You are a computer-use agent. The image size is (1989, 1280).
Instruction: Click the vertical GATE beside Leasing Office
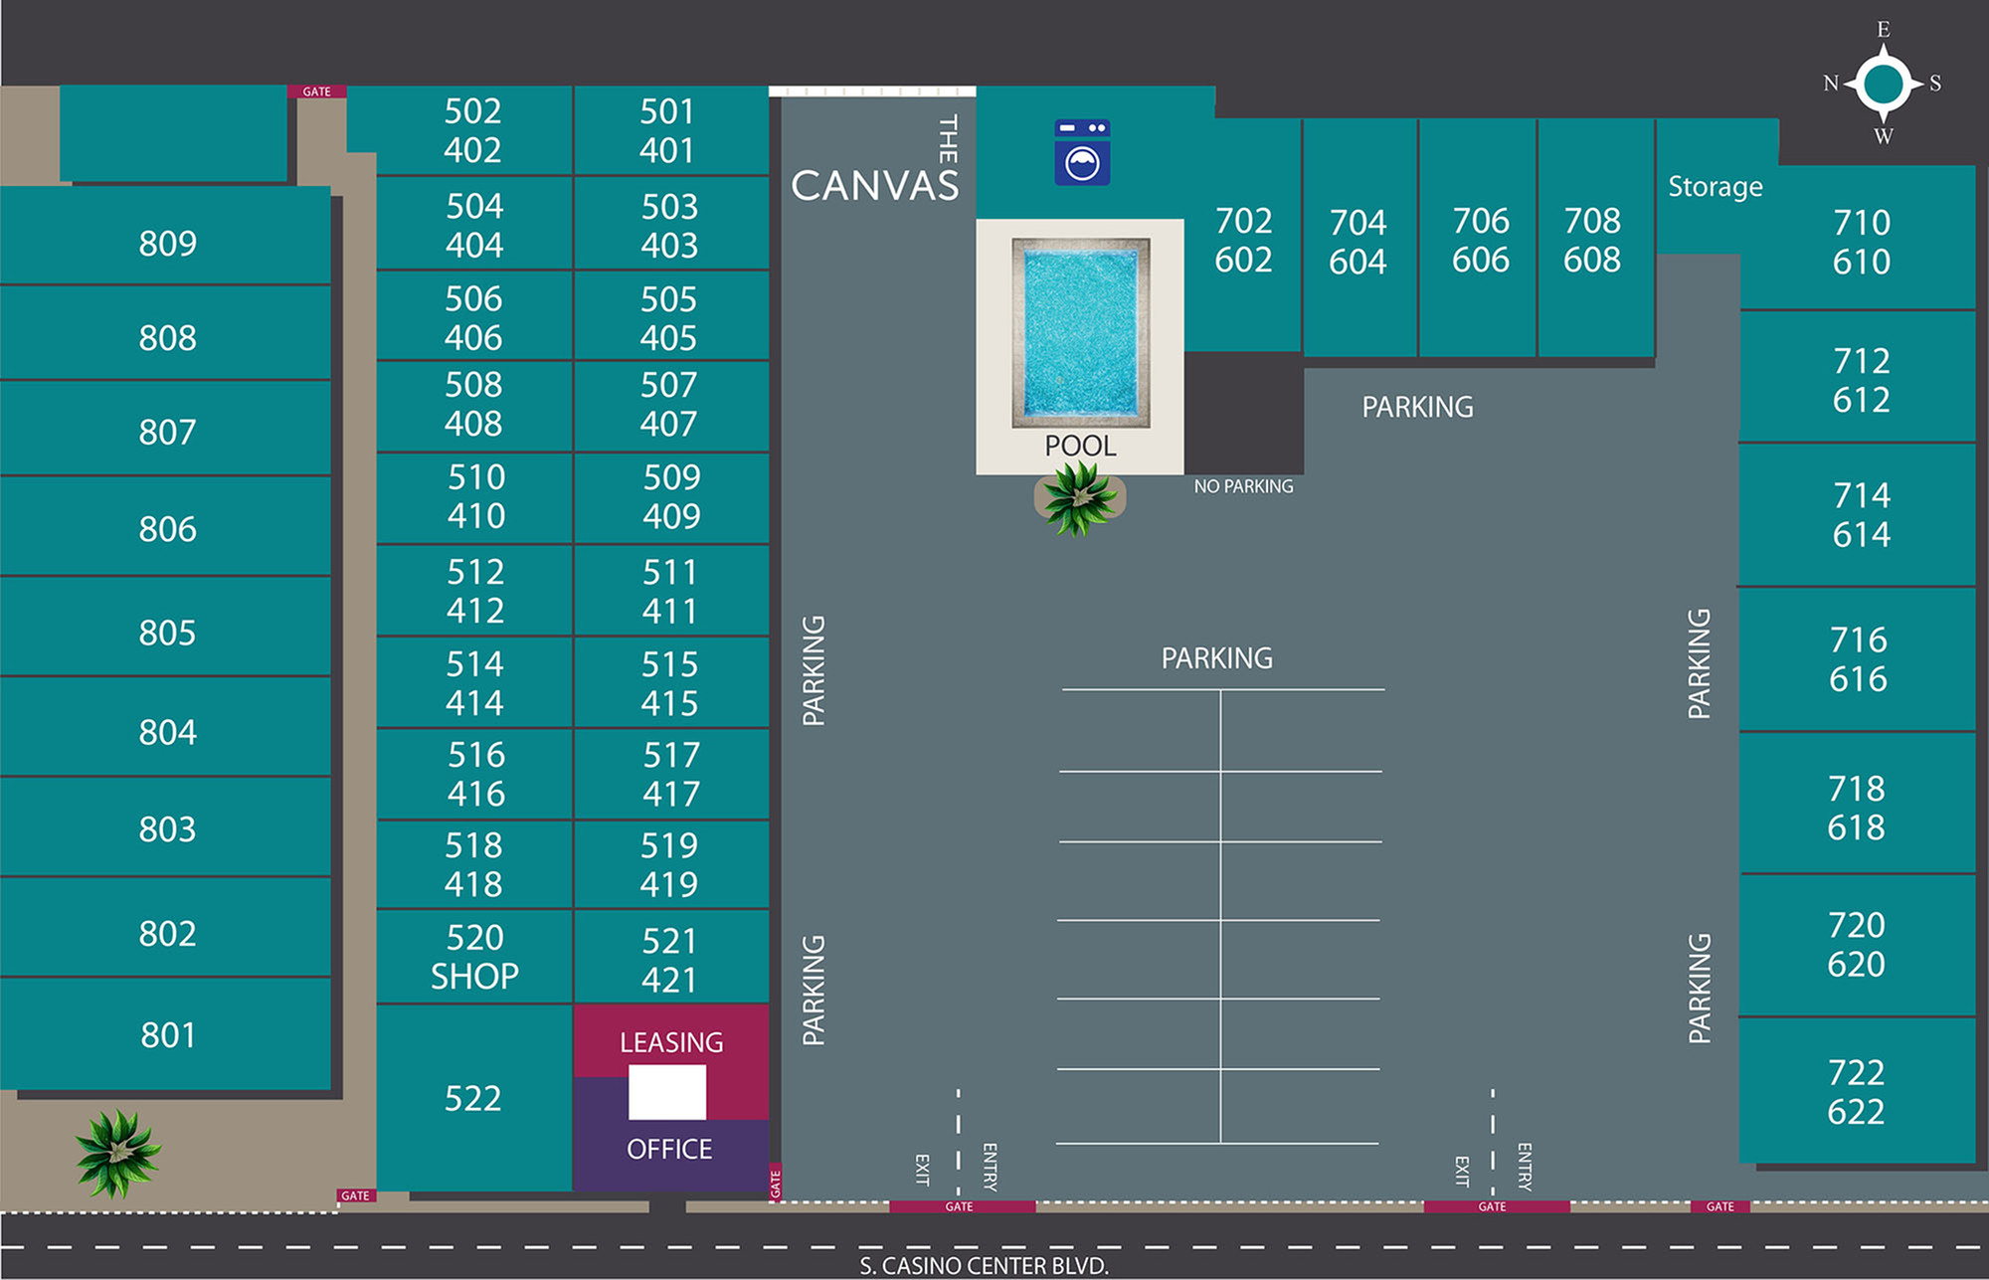click(775, 1182)
